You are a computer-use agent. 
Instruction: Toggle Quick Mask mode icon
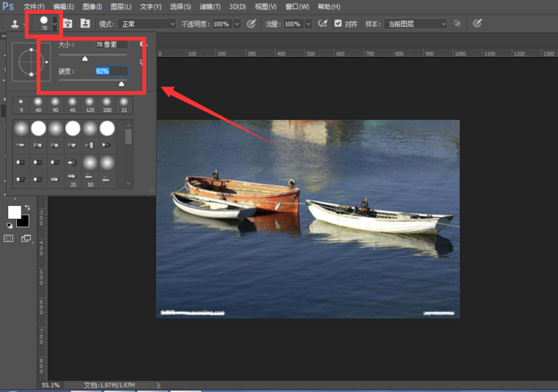click(x=9, y=238)
